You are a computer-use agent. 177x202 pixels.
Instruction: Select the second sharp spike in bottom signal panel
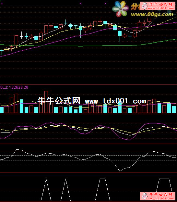(66, 190)
